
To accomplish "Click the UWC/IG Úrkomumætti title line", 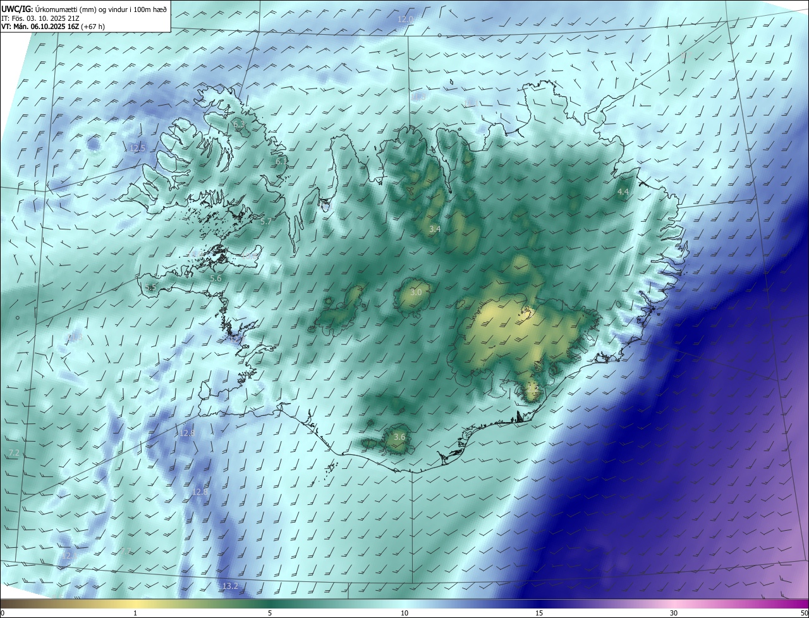I will (85, 8).
